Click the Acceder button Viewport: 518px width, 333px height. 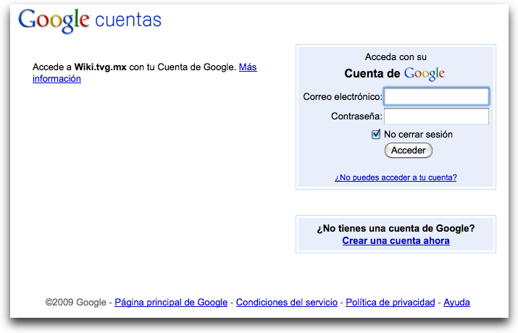[409, 150]
